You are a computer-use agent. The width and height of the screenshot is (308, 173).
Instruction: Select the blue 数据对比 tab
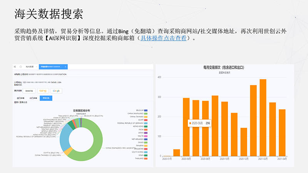tap(46, 98)
